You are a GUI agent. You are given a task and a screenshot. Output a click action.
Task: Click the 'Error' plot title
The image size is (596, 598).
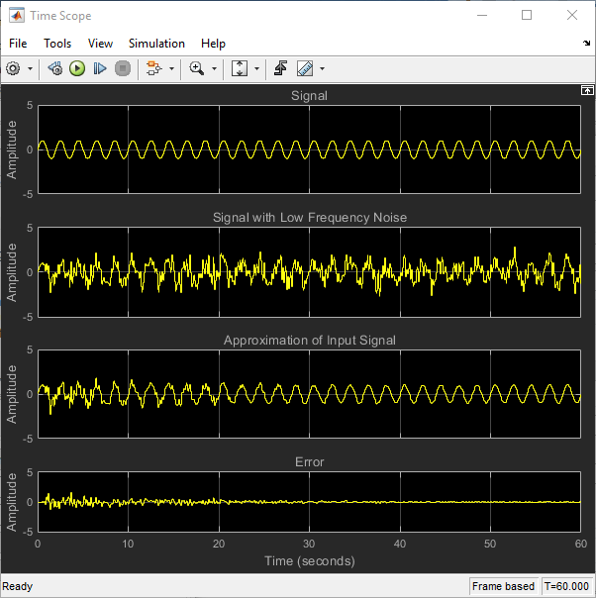(310, 462)
